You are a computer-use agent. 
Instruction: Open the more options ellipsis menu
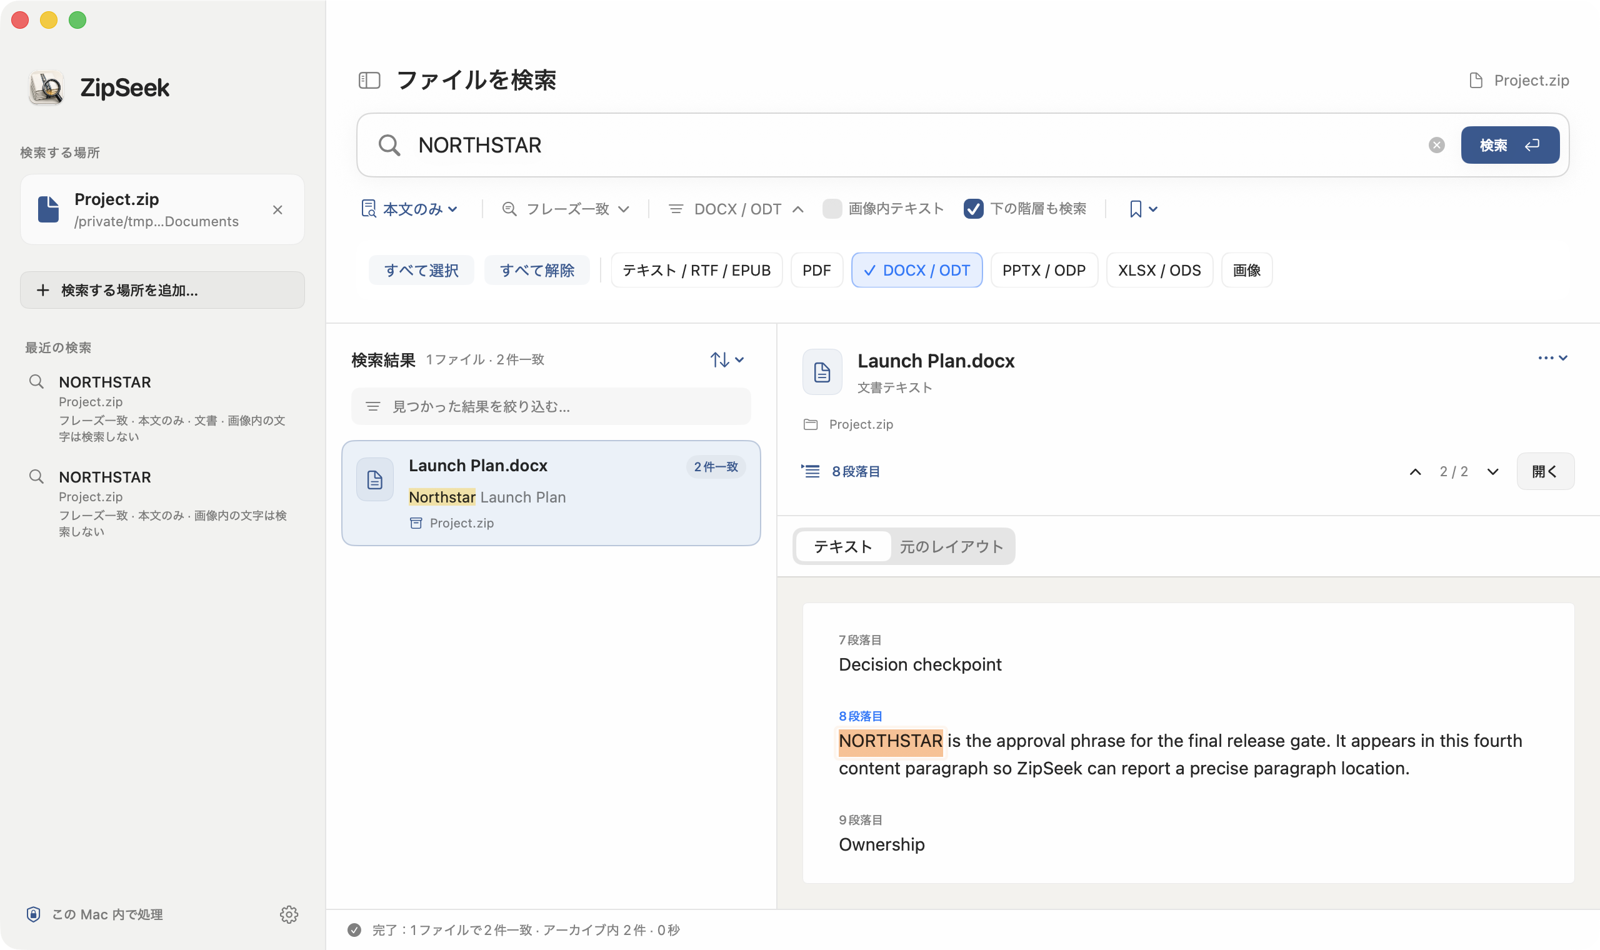(x=1552, y=358)
